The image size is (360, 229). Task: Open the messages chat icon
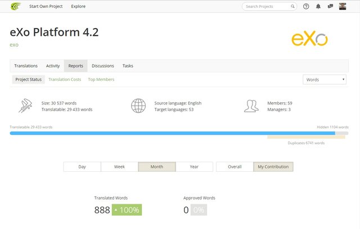pyautogui.click(x=330, y=6)
